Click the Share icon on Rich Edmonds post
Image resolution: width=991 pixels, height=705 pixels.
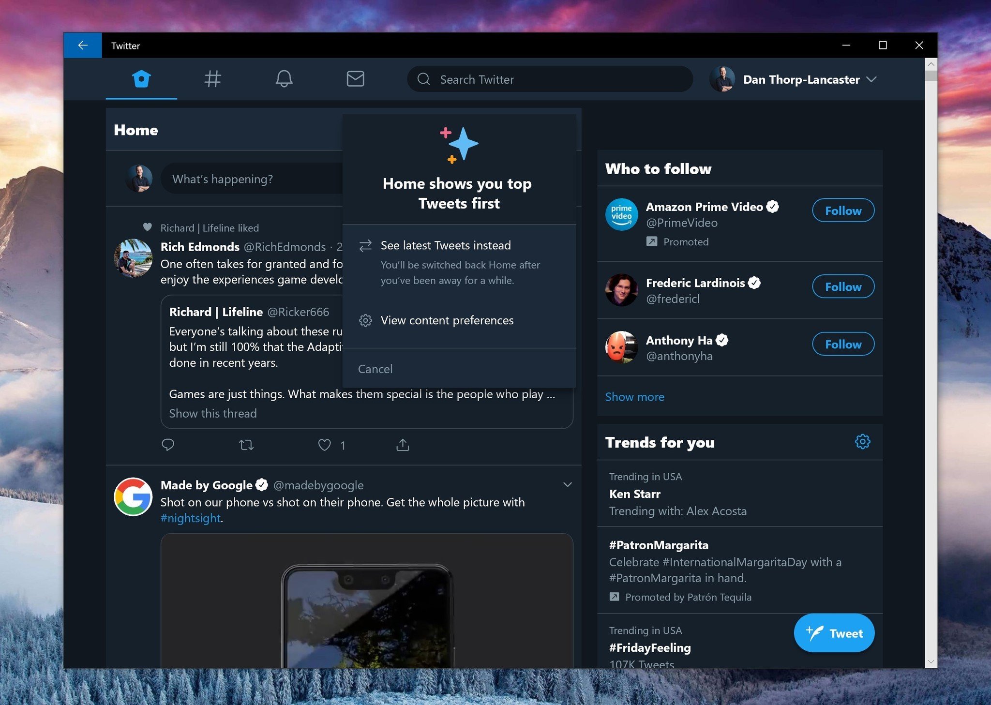[x=403, y=444]
